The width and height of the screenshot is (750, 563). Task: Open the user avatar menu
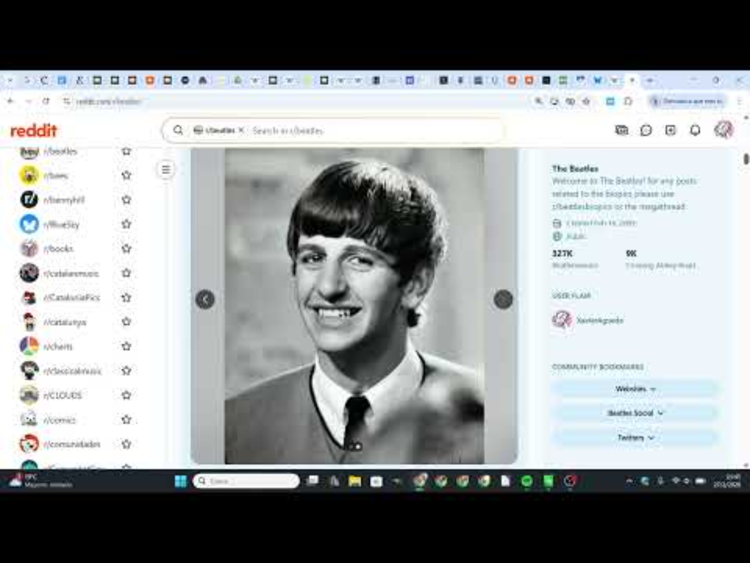(723, 130)
